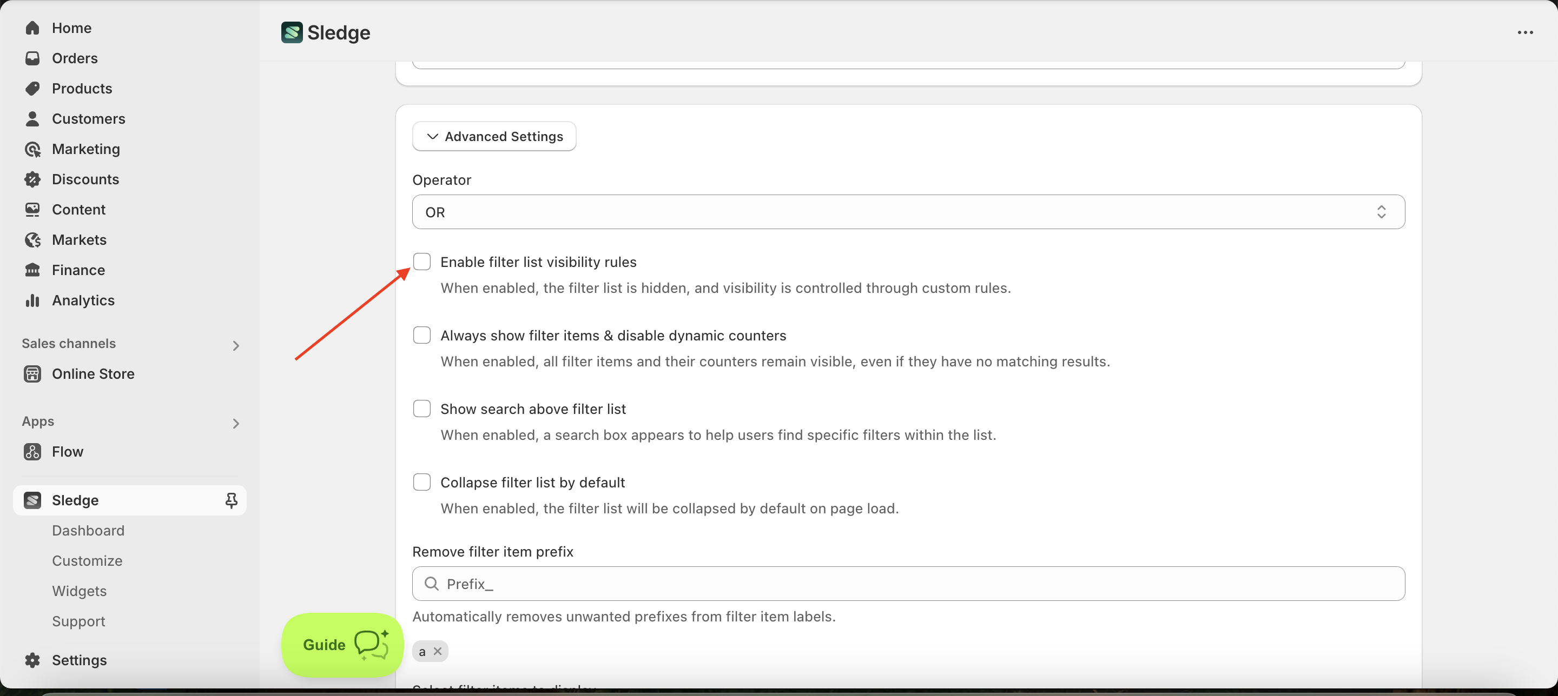1558x696 pixels.
Task: Remove the 'a' prefix tag
Action: point(438,651)
